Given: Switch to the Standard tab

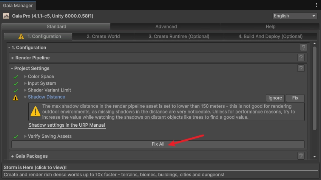Looking at the screenshot, I should (56, 26).
